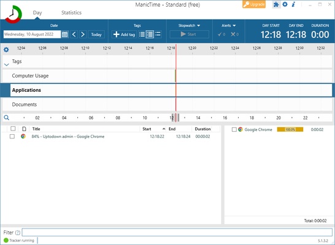The width and height of the screenshot is (335, 245).
Task: Select the highlighted middle tag view icon
Action: point(150,34)
